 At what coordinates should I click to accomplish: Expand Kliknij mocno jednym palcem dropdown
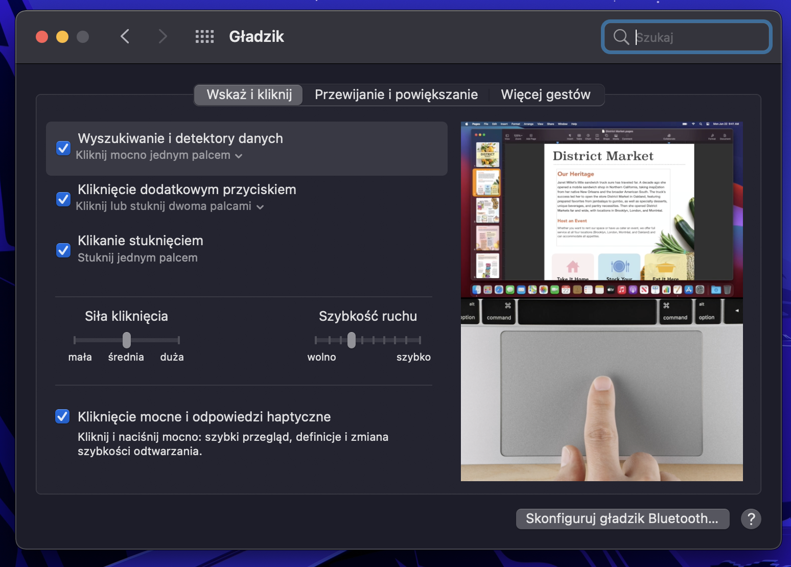(159, 155)
